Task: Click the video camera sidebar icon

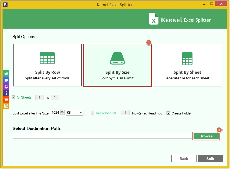Action: [6, 80]
